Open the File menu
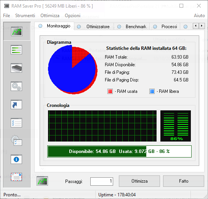This screenshot has height=199, width=208. [6, 16]
